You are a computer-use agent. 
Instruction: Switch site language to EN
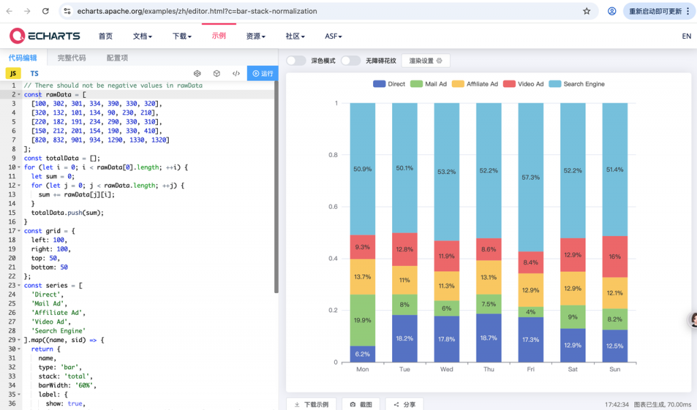pos(686,36)
